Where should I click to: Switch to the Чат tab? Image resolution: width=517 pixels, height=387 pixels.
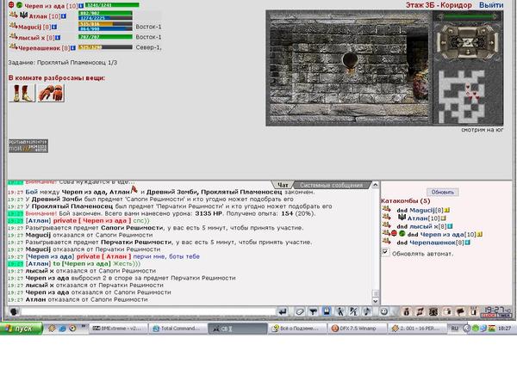(x=283, y=185)
